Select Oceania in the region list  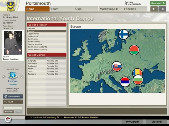47,29
